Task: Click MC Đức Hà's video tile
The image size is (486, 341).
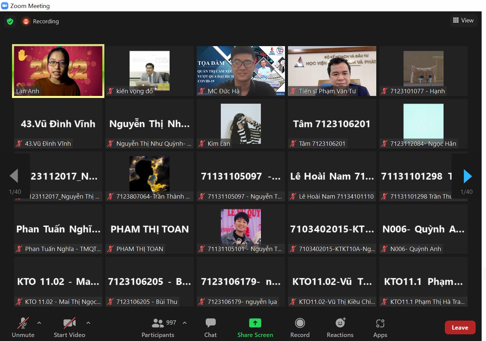Action: pos(241,71)
